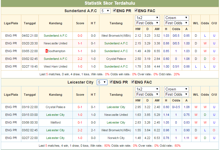The height and width of the screenshot is (150, 220).
Task: Click score 2-2 of Sunderland vs Crystal Palace
Action: (x=80, y=59)
